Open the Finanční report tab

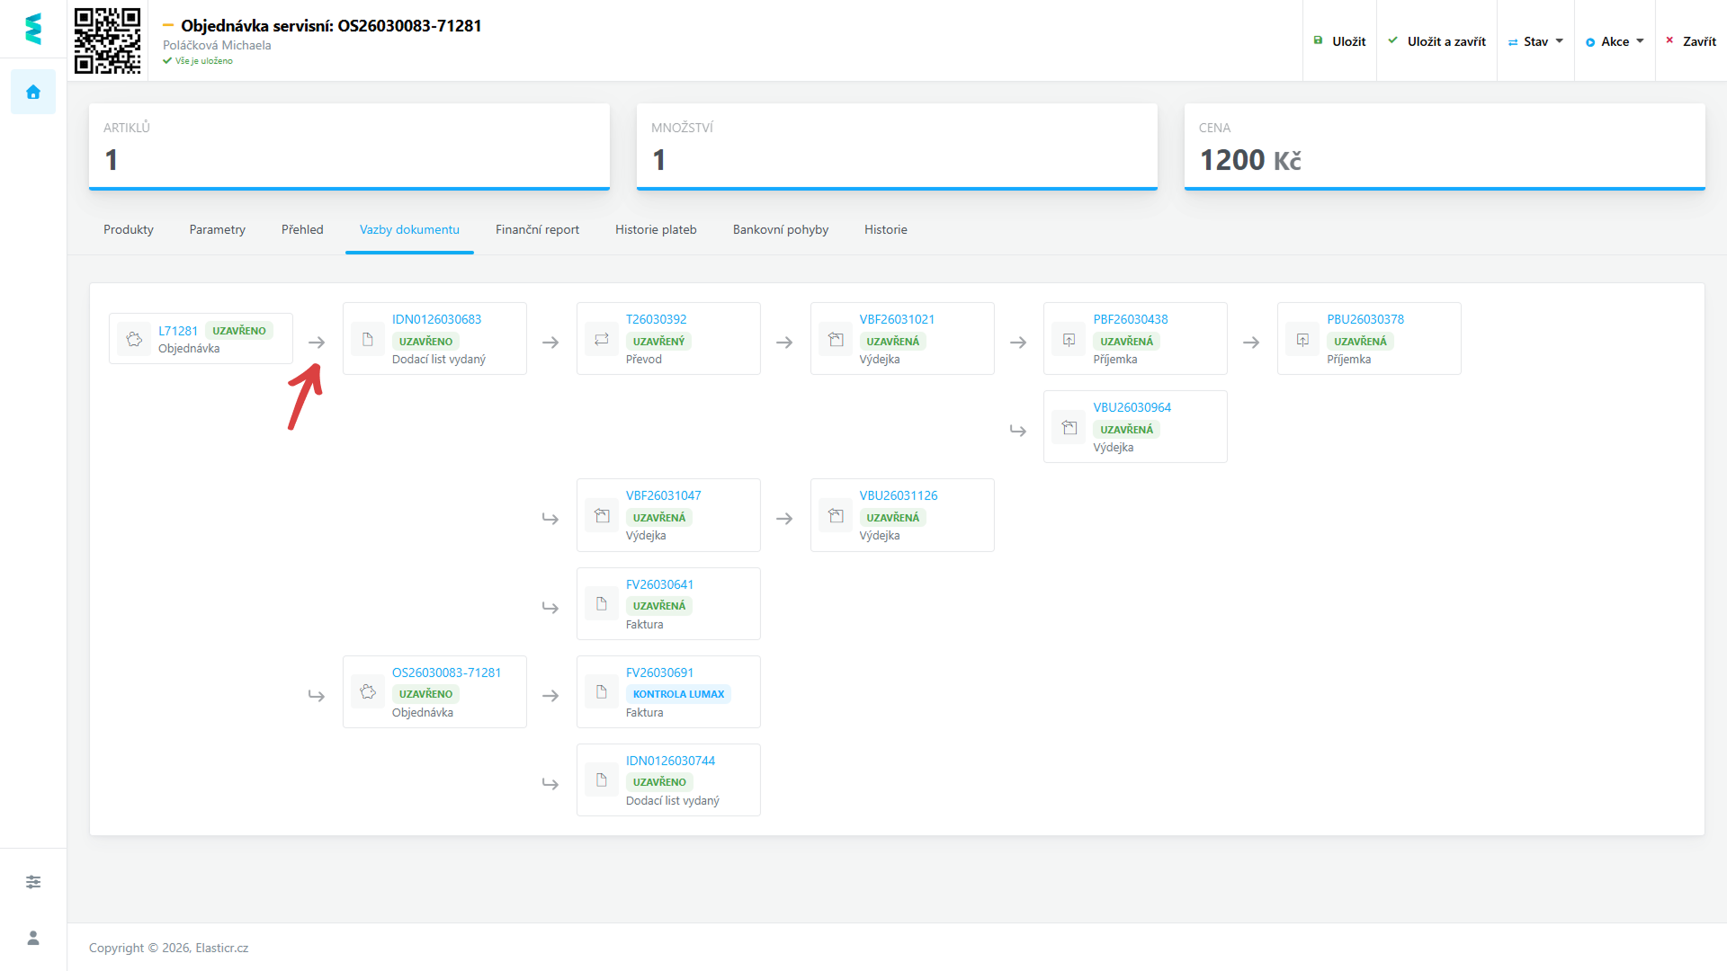537,229
